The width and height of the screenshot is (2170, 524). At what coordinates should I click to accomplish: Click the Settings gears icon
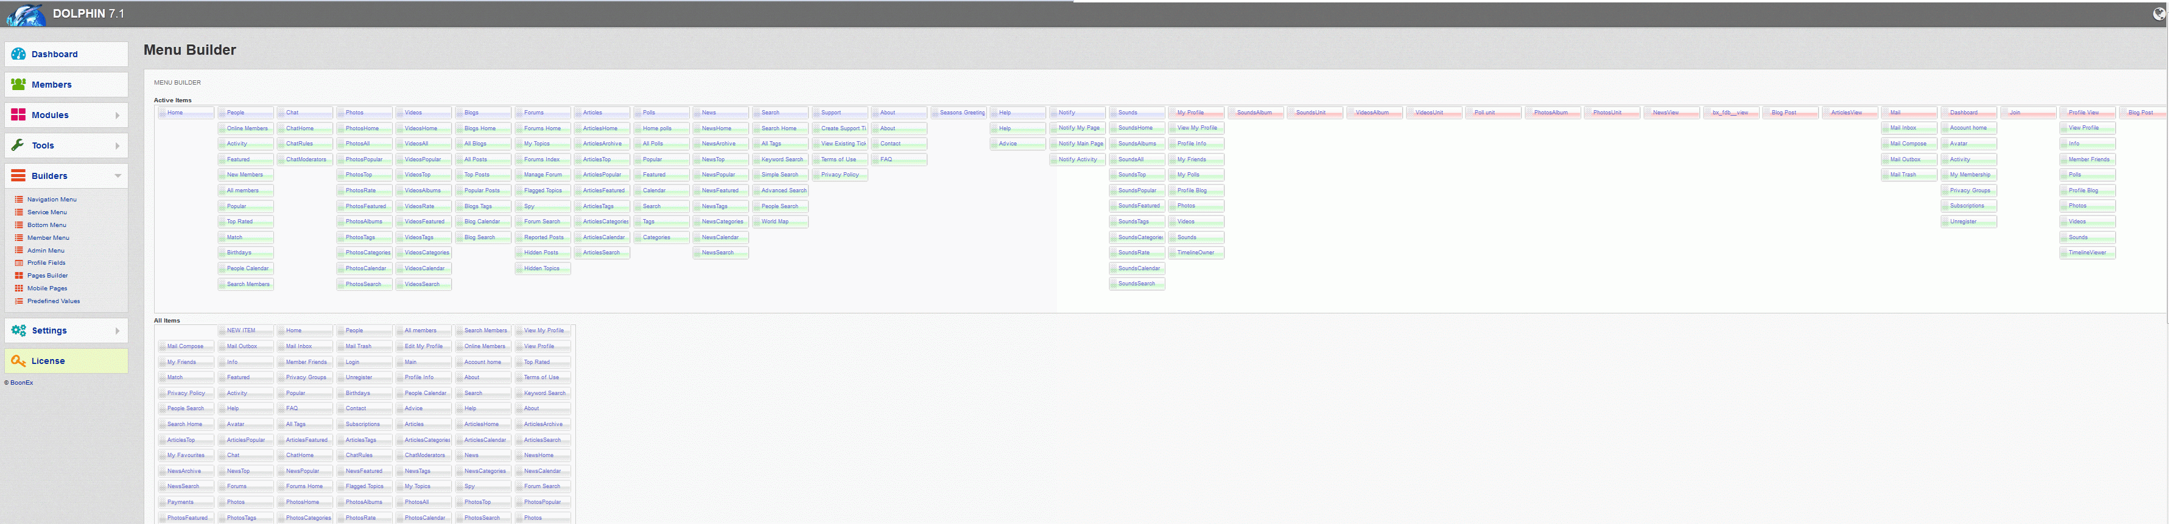[18, 330]
